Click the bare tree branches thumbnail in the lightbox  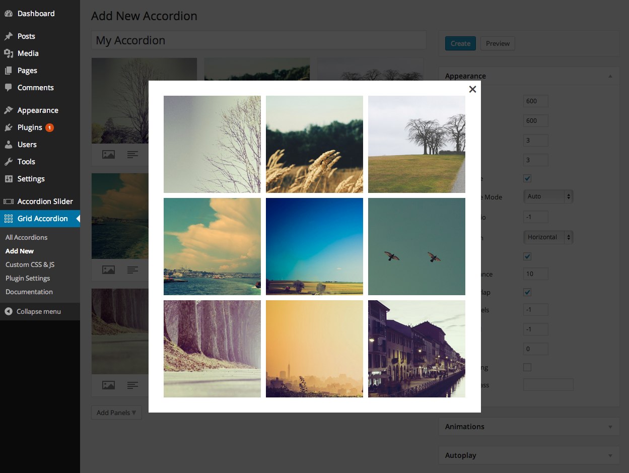(x=212, y=144)
